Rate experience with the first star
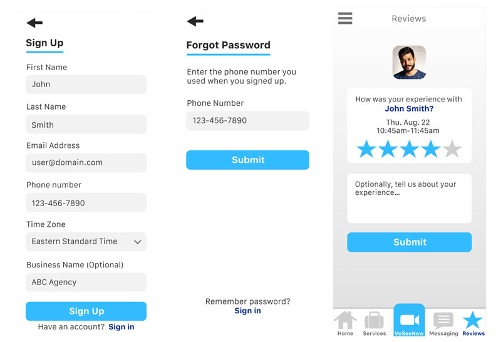501x342 pixels. tap(366, 149)
